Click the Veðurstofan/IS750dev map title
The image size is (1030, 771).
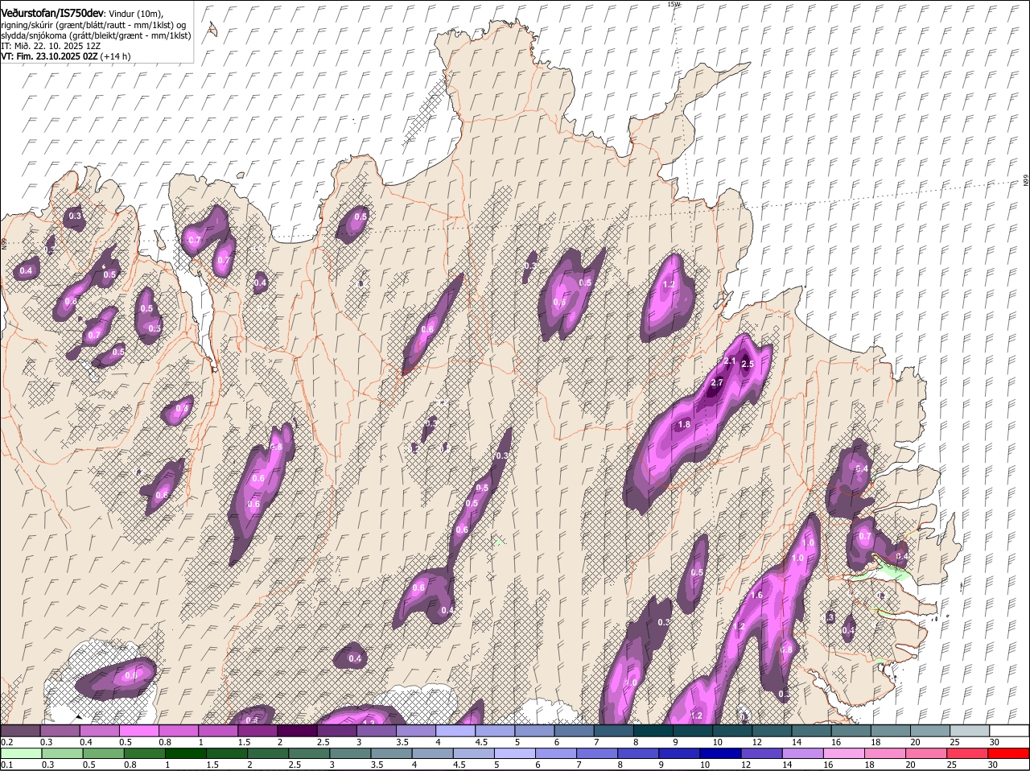click(52, 13)
